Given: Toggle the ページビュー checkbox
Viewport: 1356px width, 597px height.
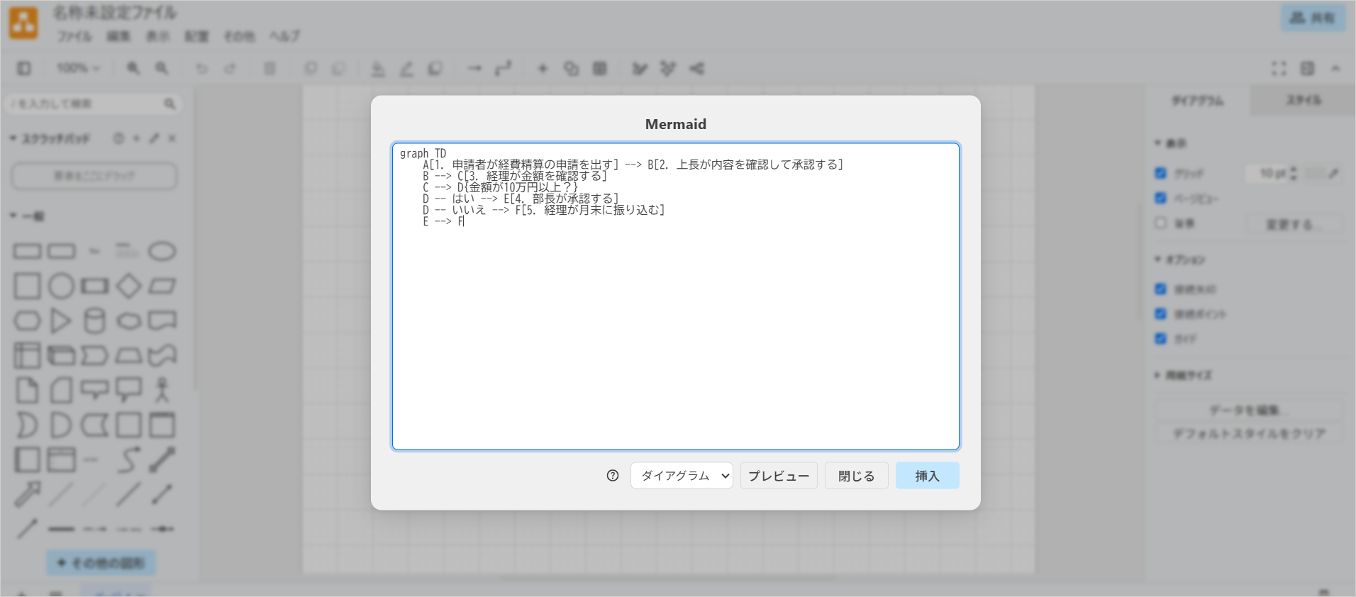Looking at the screenshot, I should [1160, 198].
